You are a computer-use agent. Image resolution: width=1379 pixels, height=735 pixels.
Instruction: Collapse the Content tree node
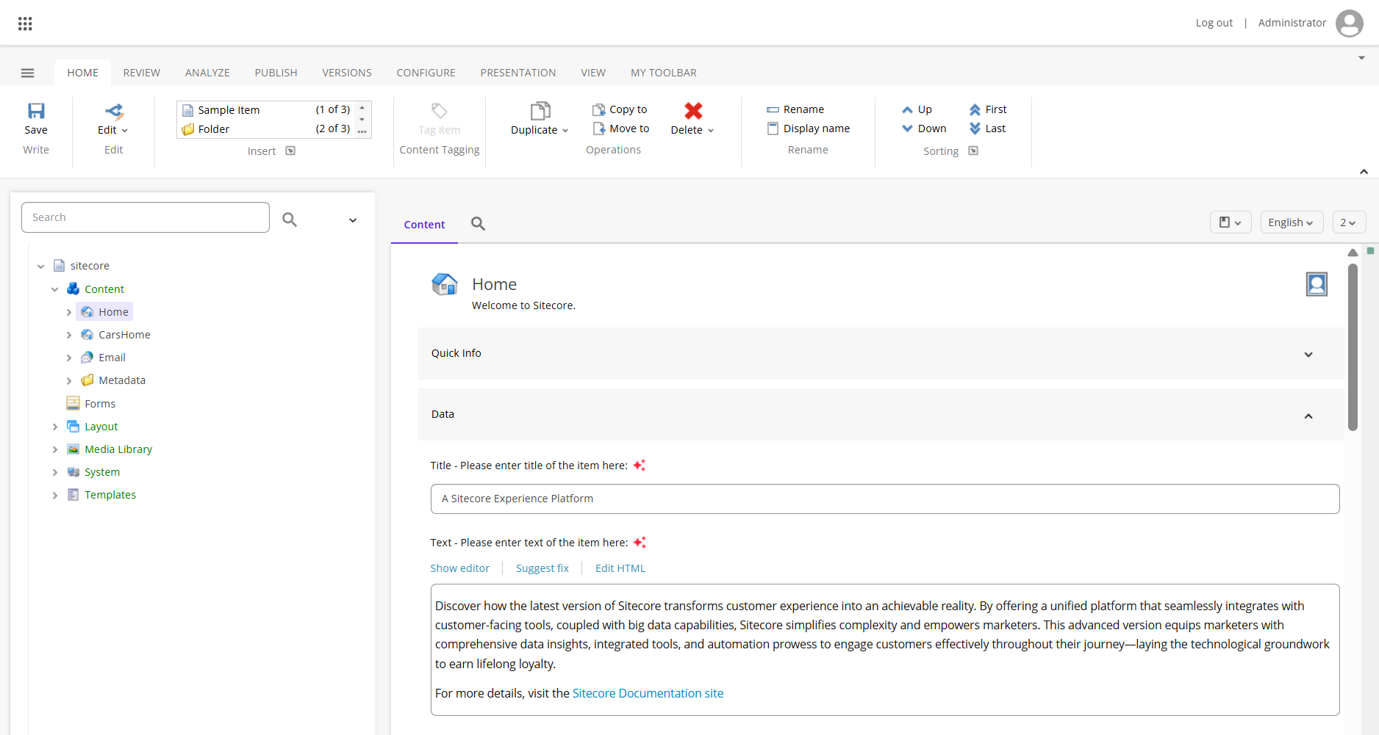[54, 289]
